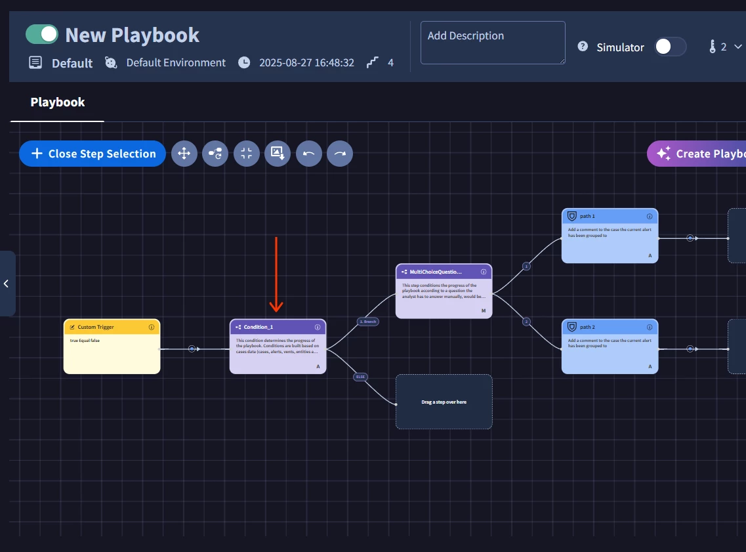Click the Default folder label
Screen dimensions: 746x552
[x=72, y=63]
